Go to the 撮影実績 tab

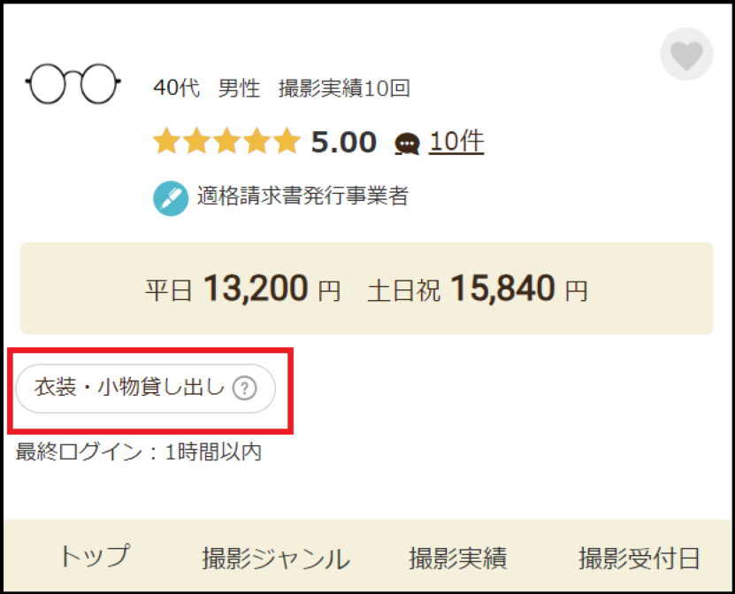[457, 559]
